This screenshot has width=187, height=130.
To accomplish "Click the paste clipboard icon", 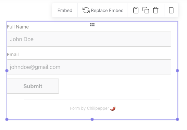I will tap(136, 10).
